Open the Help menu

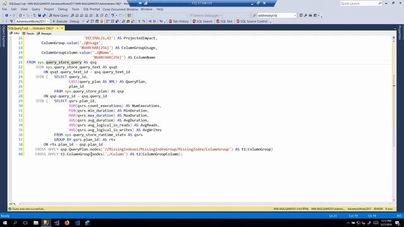pos(160,9)
